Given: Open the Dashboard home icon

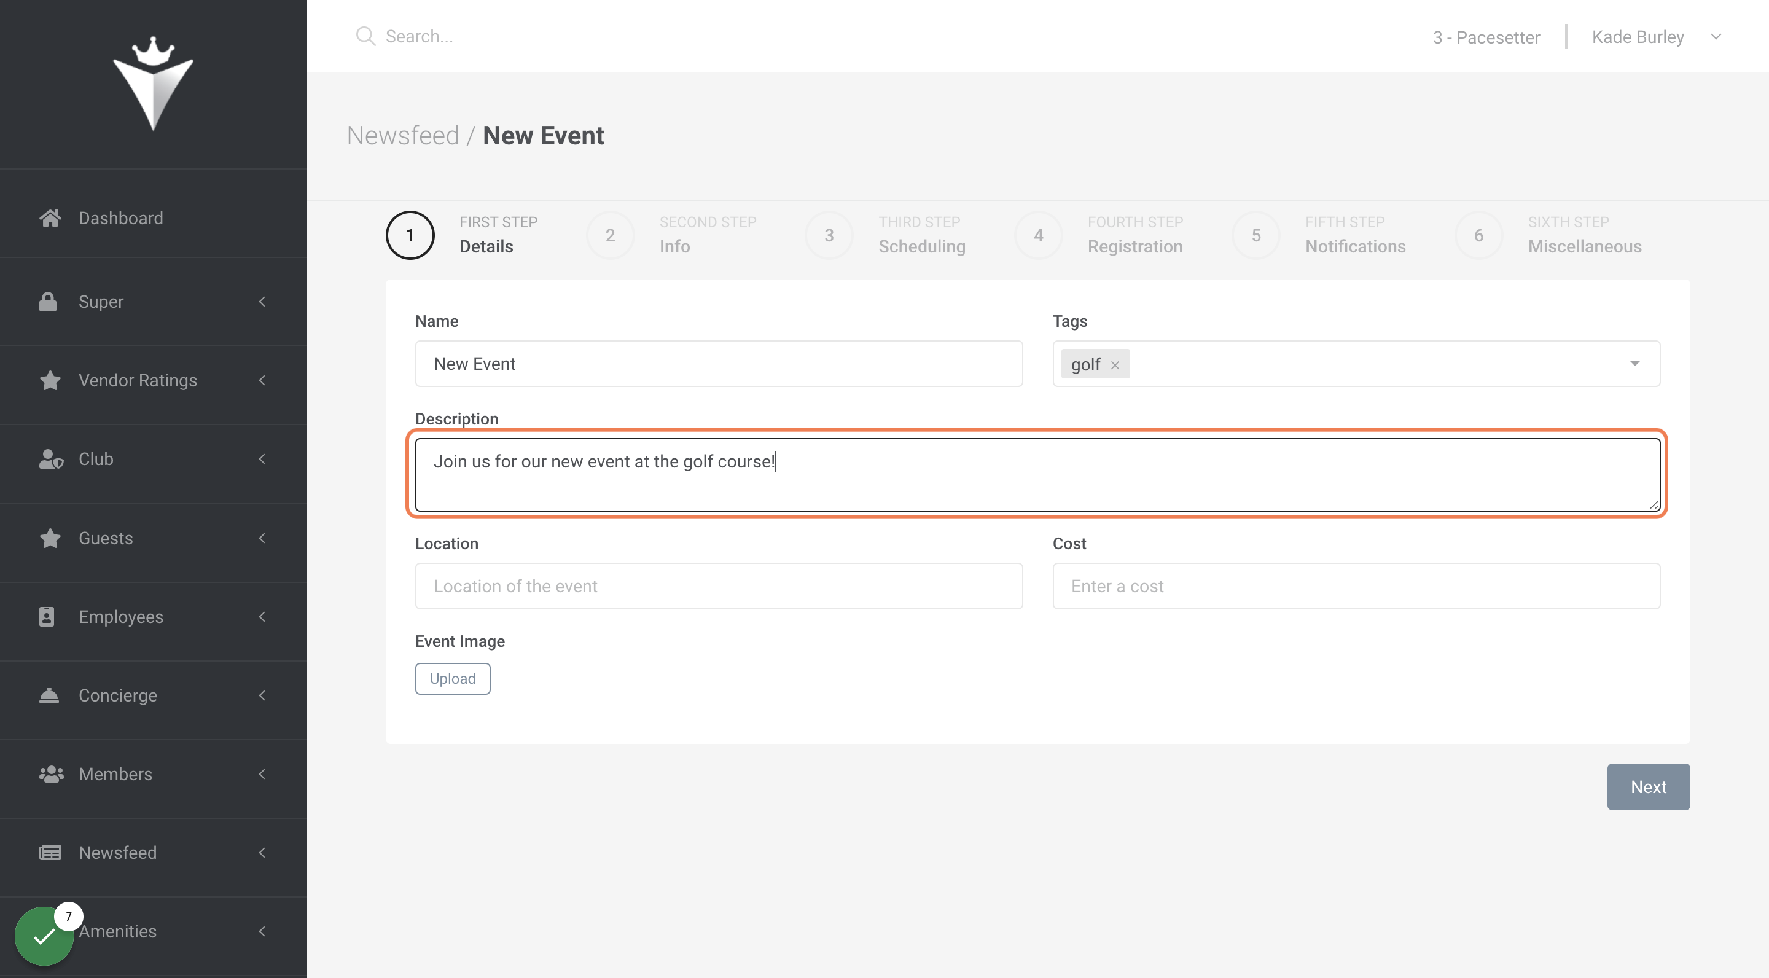Looking at the screenshot, I should (50, 217).
